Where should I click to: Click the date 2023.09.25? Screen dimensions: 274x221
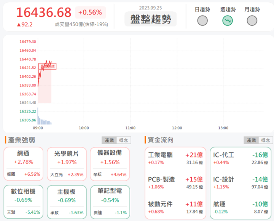pos(150,8)
